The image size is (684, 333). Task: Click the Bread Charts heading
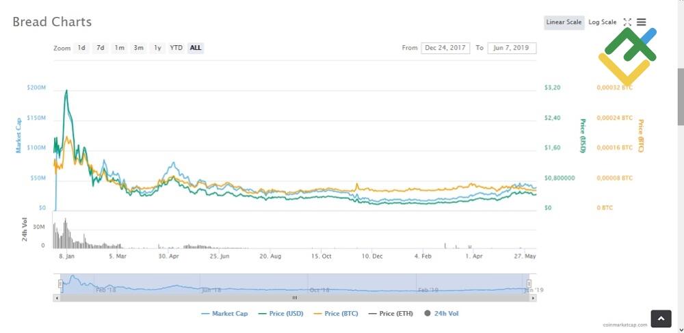[52, 22]
